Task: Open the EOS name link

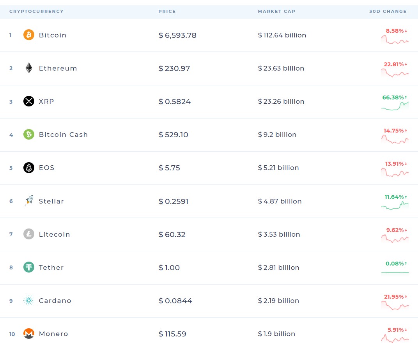Action: (x=47, y=168)
